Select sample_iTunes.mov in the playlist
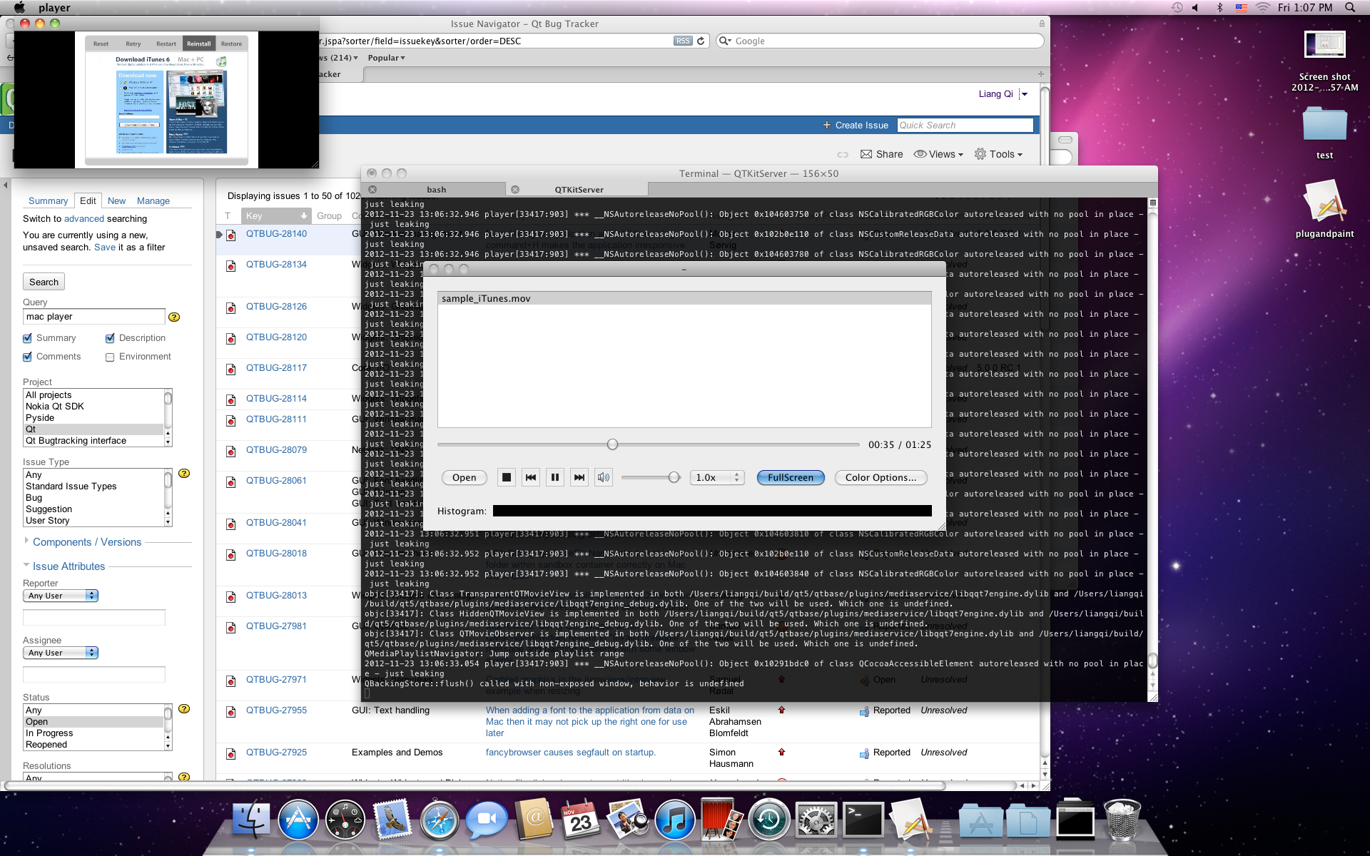The image size is (1370, 856). coord(684,298)
